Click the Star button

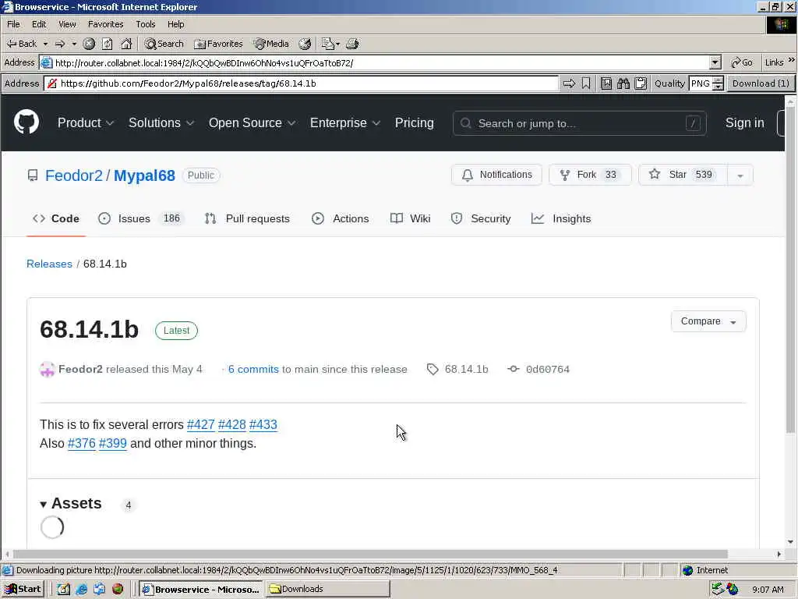683,175
